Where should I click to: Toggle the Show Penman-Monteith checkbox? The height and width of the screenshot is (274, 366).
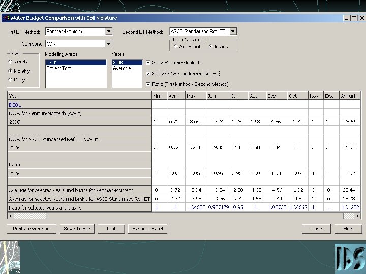tap(148, 63)
